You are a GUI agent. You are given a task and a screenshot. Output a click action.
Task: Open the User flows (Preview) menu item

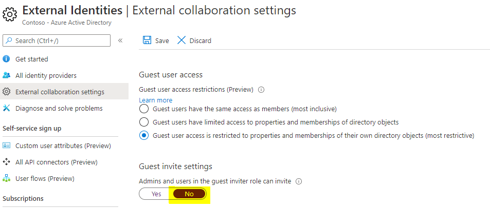[x=45, y=178]
